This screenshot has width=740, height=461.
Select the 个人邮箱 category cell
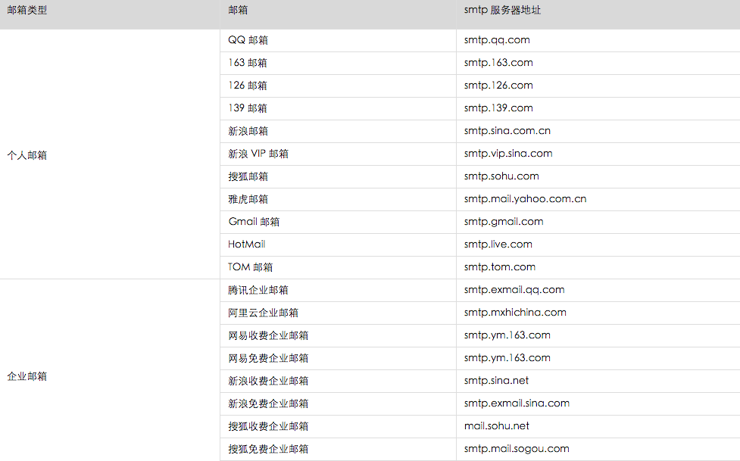click(27, 155)
